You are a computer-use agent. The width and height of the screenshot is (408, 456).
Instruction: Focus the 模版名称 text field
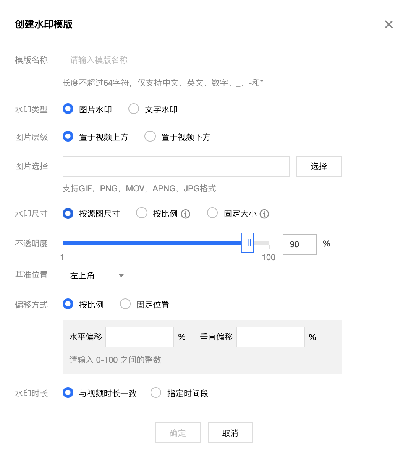(124, 60)
